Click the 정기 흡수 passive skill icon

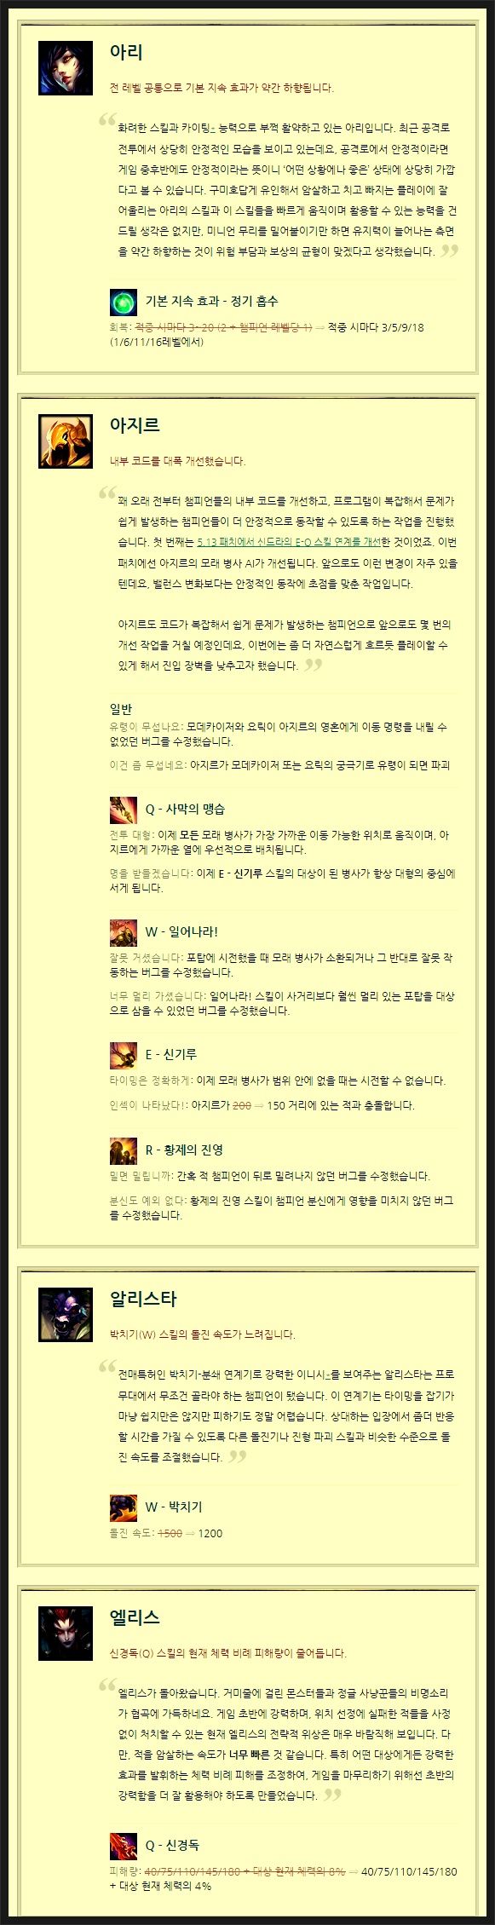point(124,302)
